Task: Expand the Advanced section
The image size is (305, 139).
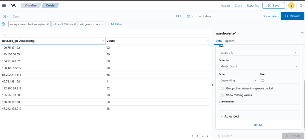Action: [229, 116]
